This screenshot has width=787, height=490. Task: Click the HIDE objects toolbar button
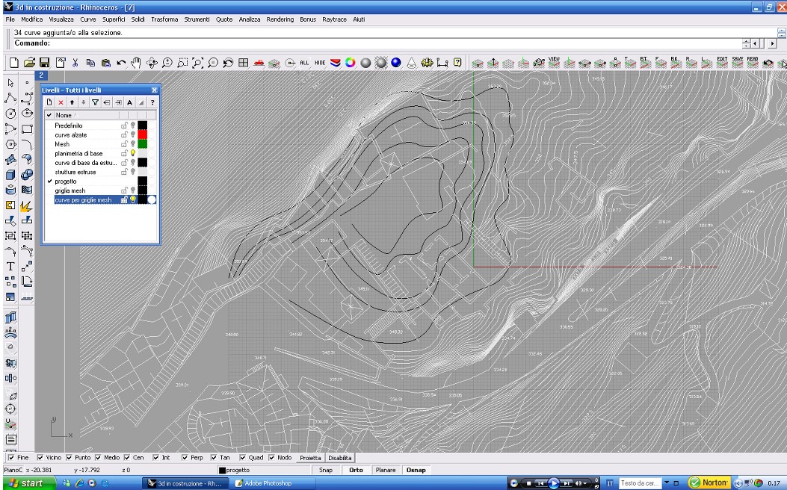pyautogui.click(x=320, y=64)
